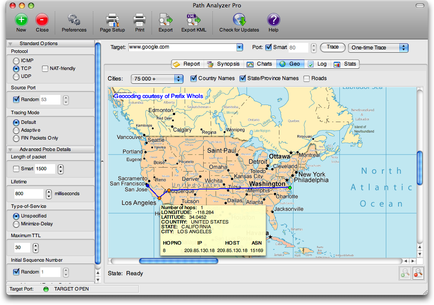Select Minimize-Delay type of service
This screenshot has height=305, width=434.
click(16, 224)
